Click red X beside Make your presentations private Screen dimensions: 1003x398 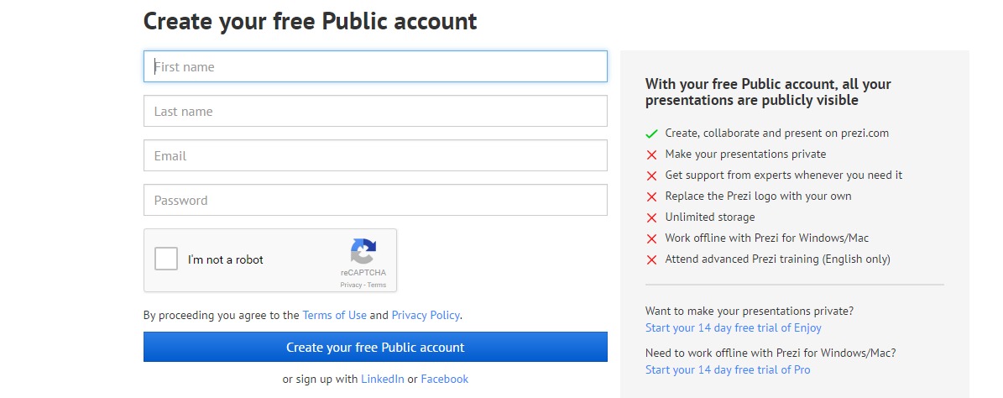click(651, 154)
